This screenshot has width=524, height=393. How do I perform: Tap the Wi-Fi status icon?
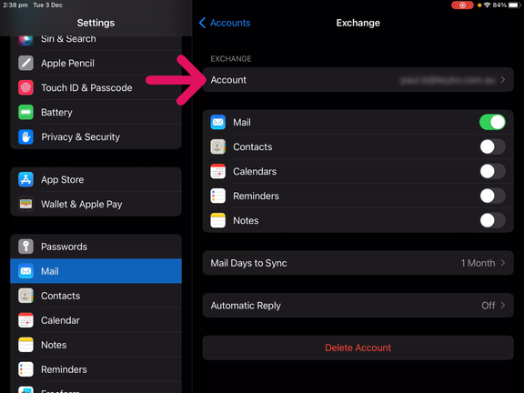coord(488,5)
